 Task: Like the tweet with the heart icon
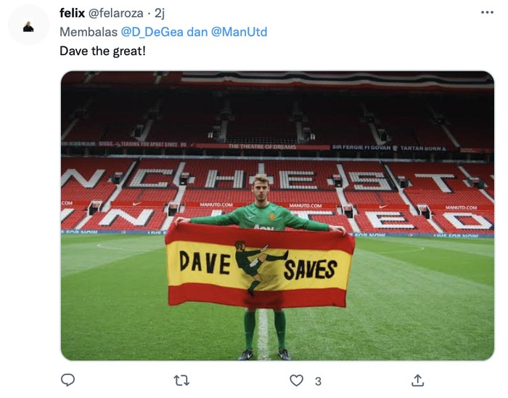[296, 380]
